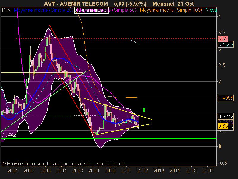Click the 0,2596 support level label
Image resolution: width=238 pixels, height=179 pixels.
[9, 135]
